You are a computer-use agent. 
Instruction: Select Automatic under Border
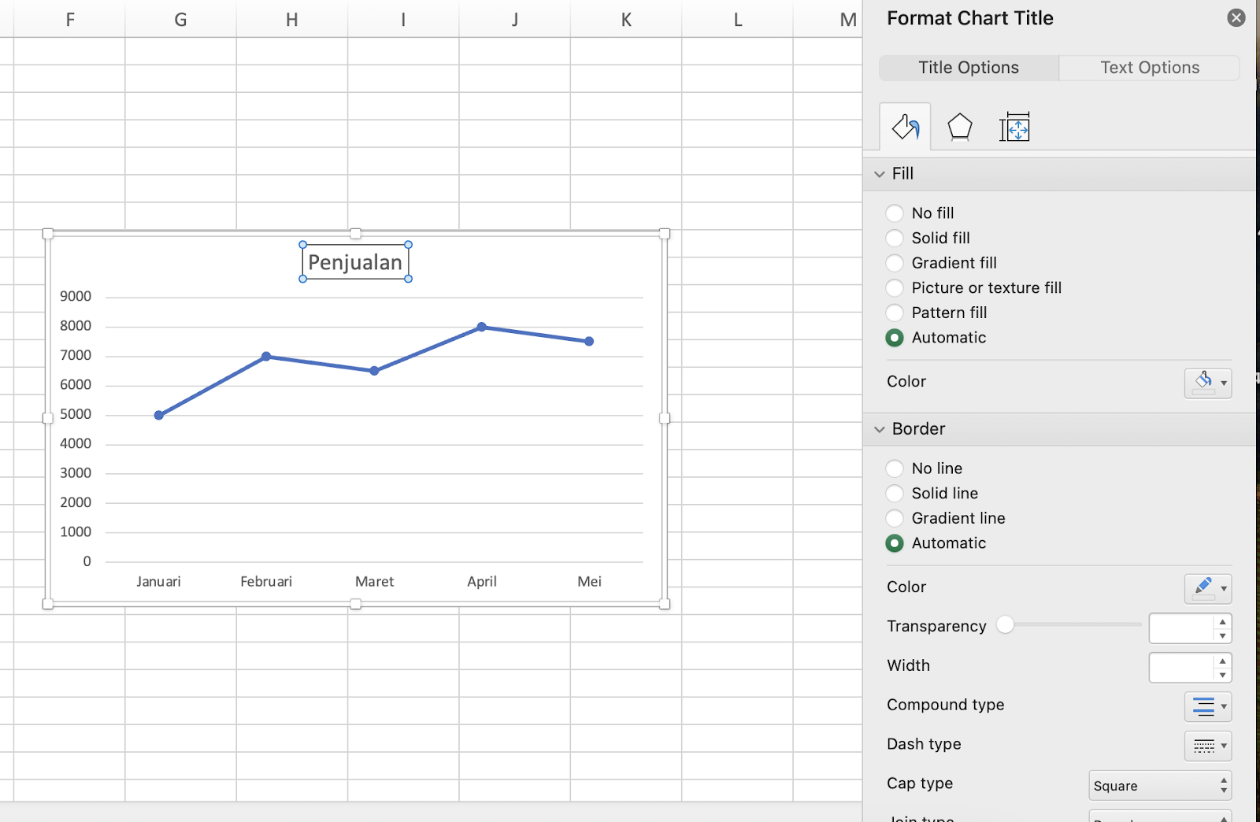pyautogui.click(x=895, y=543)
